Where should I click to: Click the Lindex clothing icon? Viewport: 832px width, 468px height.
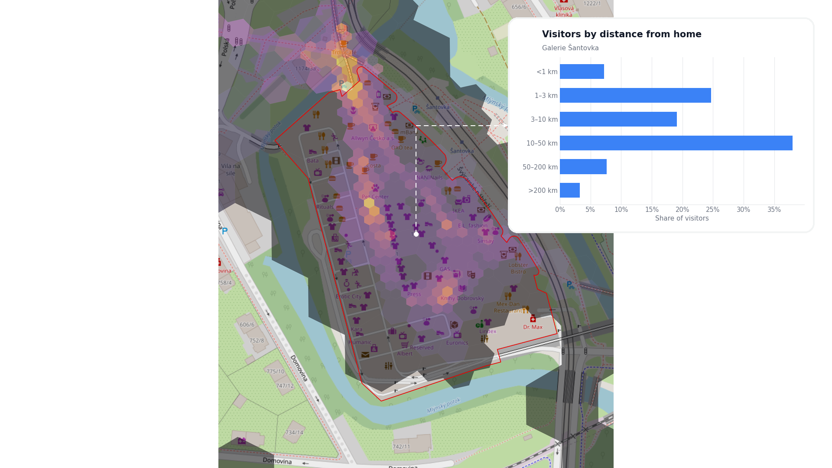point(488,322)
